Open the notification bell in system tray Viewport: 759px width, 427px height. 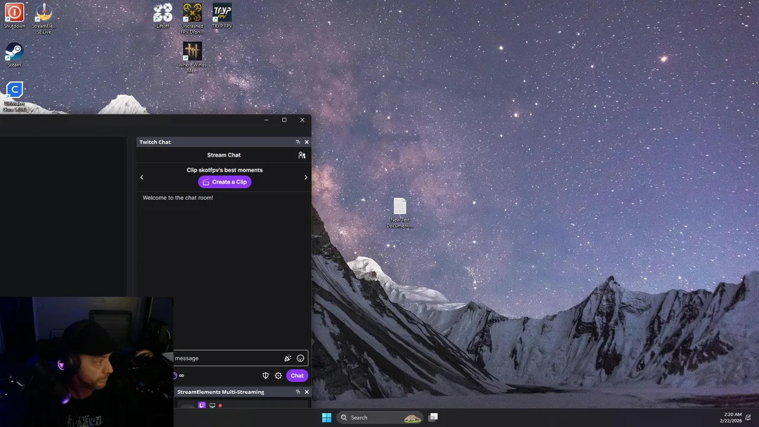point(749,418)
